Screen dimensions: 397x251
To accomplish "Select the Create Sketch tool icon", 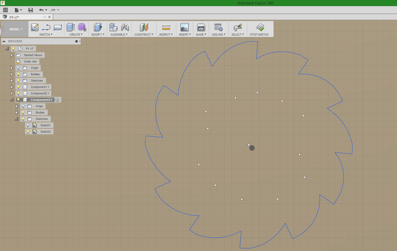I will coord(35,27).
